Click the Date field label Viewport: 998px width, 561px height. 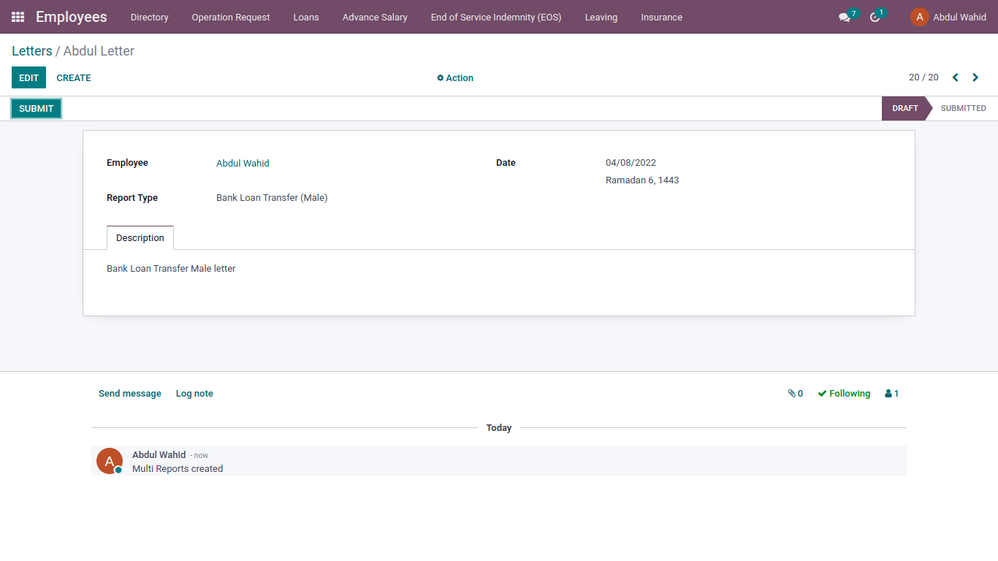pyautogui.click(x=506, y=163)
